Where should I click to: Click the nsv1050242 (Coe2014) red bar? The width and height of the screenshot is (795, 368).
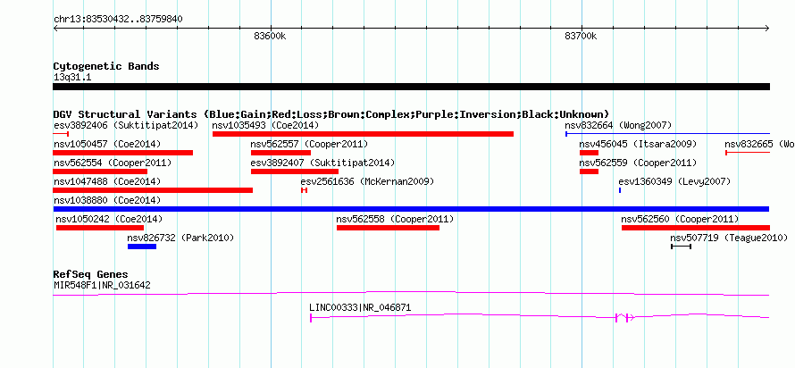click(100, 228)
